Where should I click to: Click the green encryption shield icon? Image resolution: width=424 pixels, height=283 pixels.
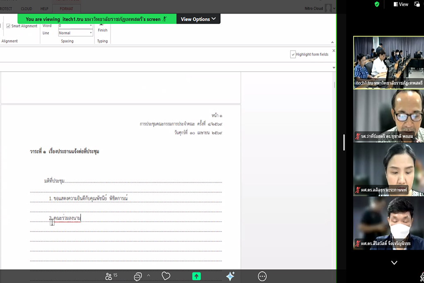377,4
